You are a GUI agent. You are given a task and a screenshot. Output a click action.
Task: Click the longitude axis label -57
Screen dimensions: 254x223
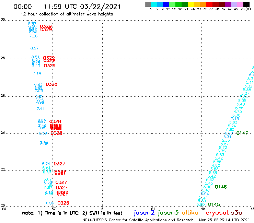53,209
